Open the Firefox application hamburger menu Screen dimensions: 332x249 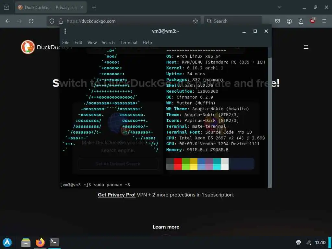point(324,21)
